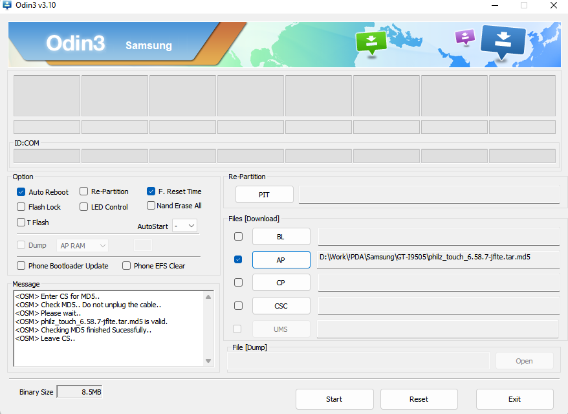This screenshot has height=414, width=568.
Task: Click the BL file path field
Action: (x=439, y=237)
